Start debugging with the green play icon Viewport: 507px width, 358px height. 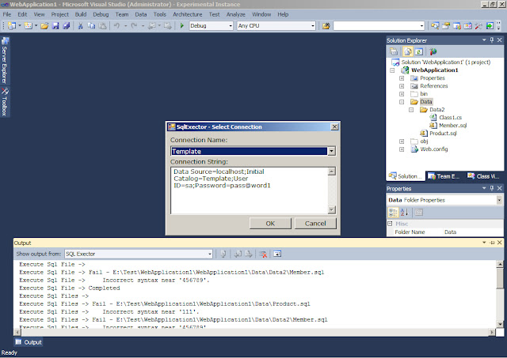pos(181,26)
